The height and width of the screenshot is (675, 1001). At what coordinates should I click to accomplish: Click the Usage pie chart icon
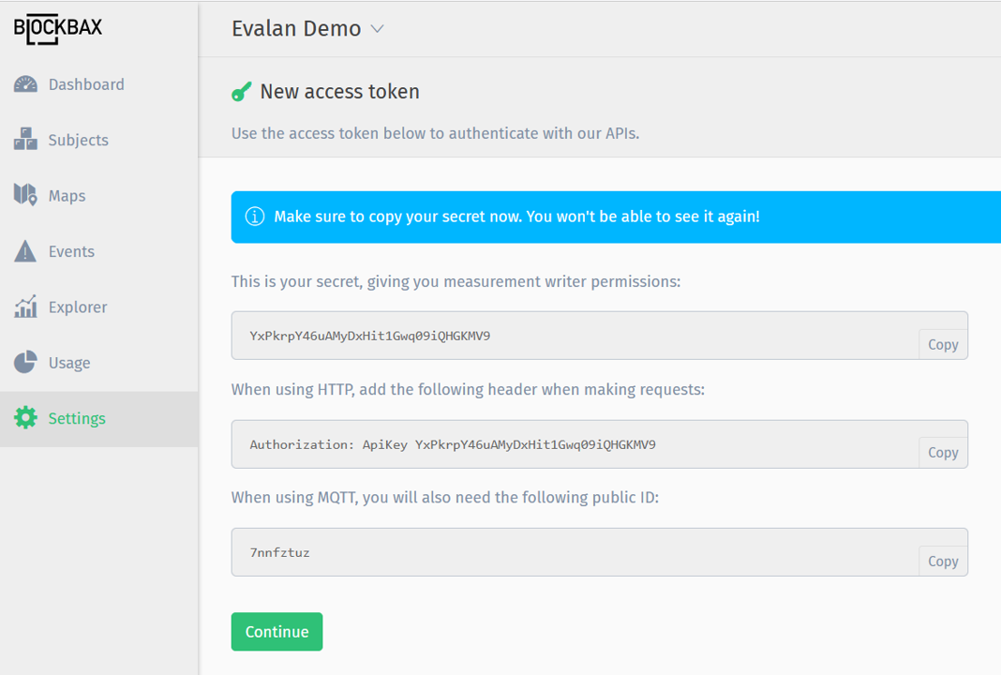tap(25, 362)
